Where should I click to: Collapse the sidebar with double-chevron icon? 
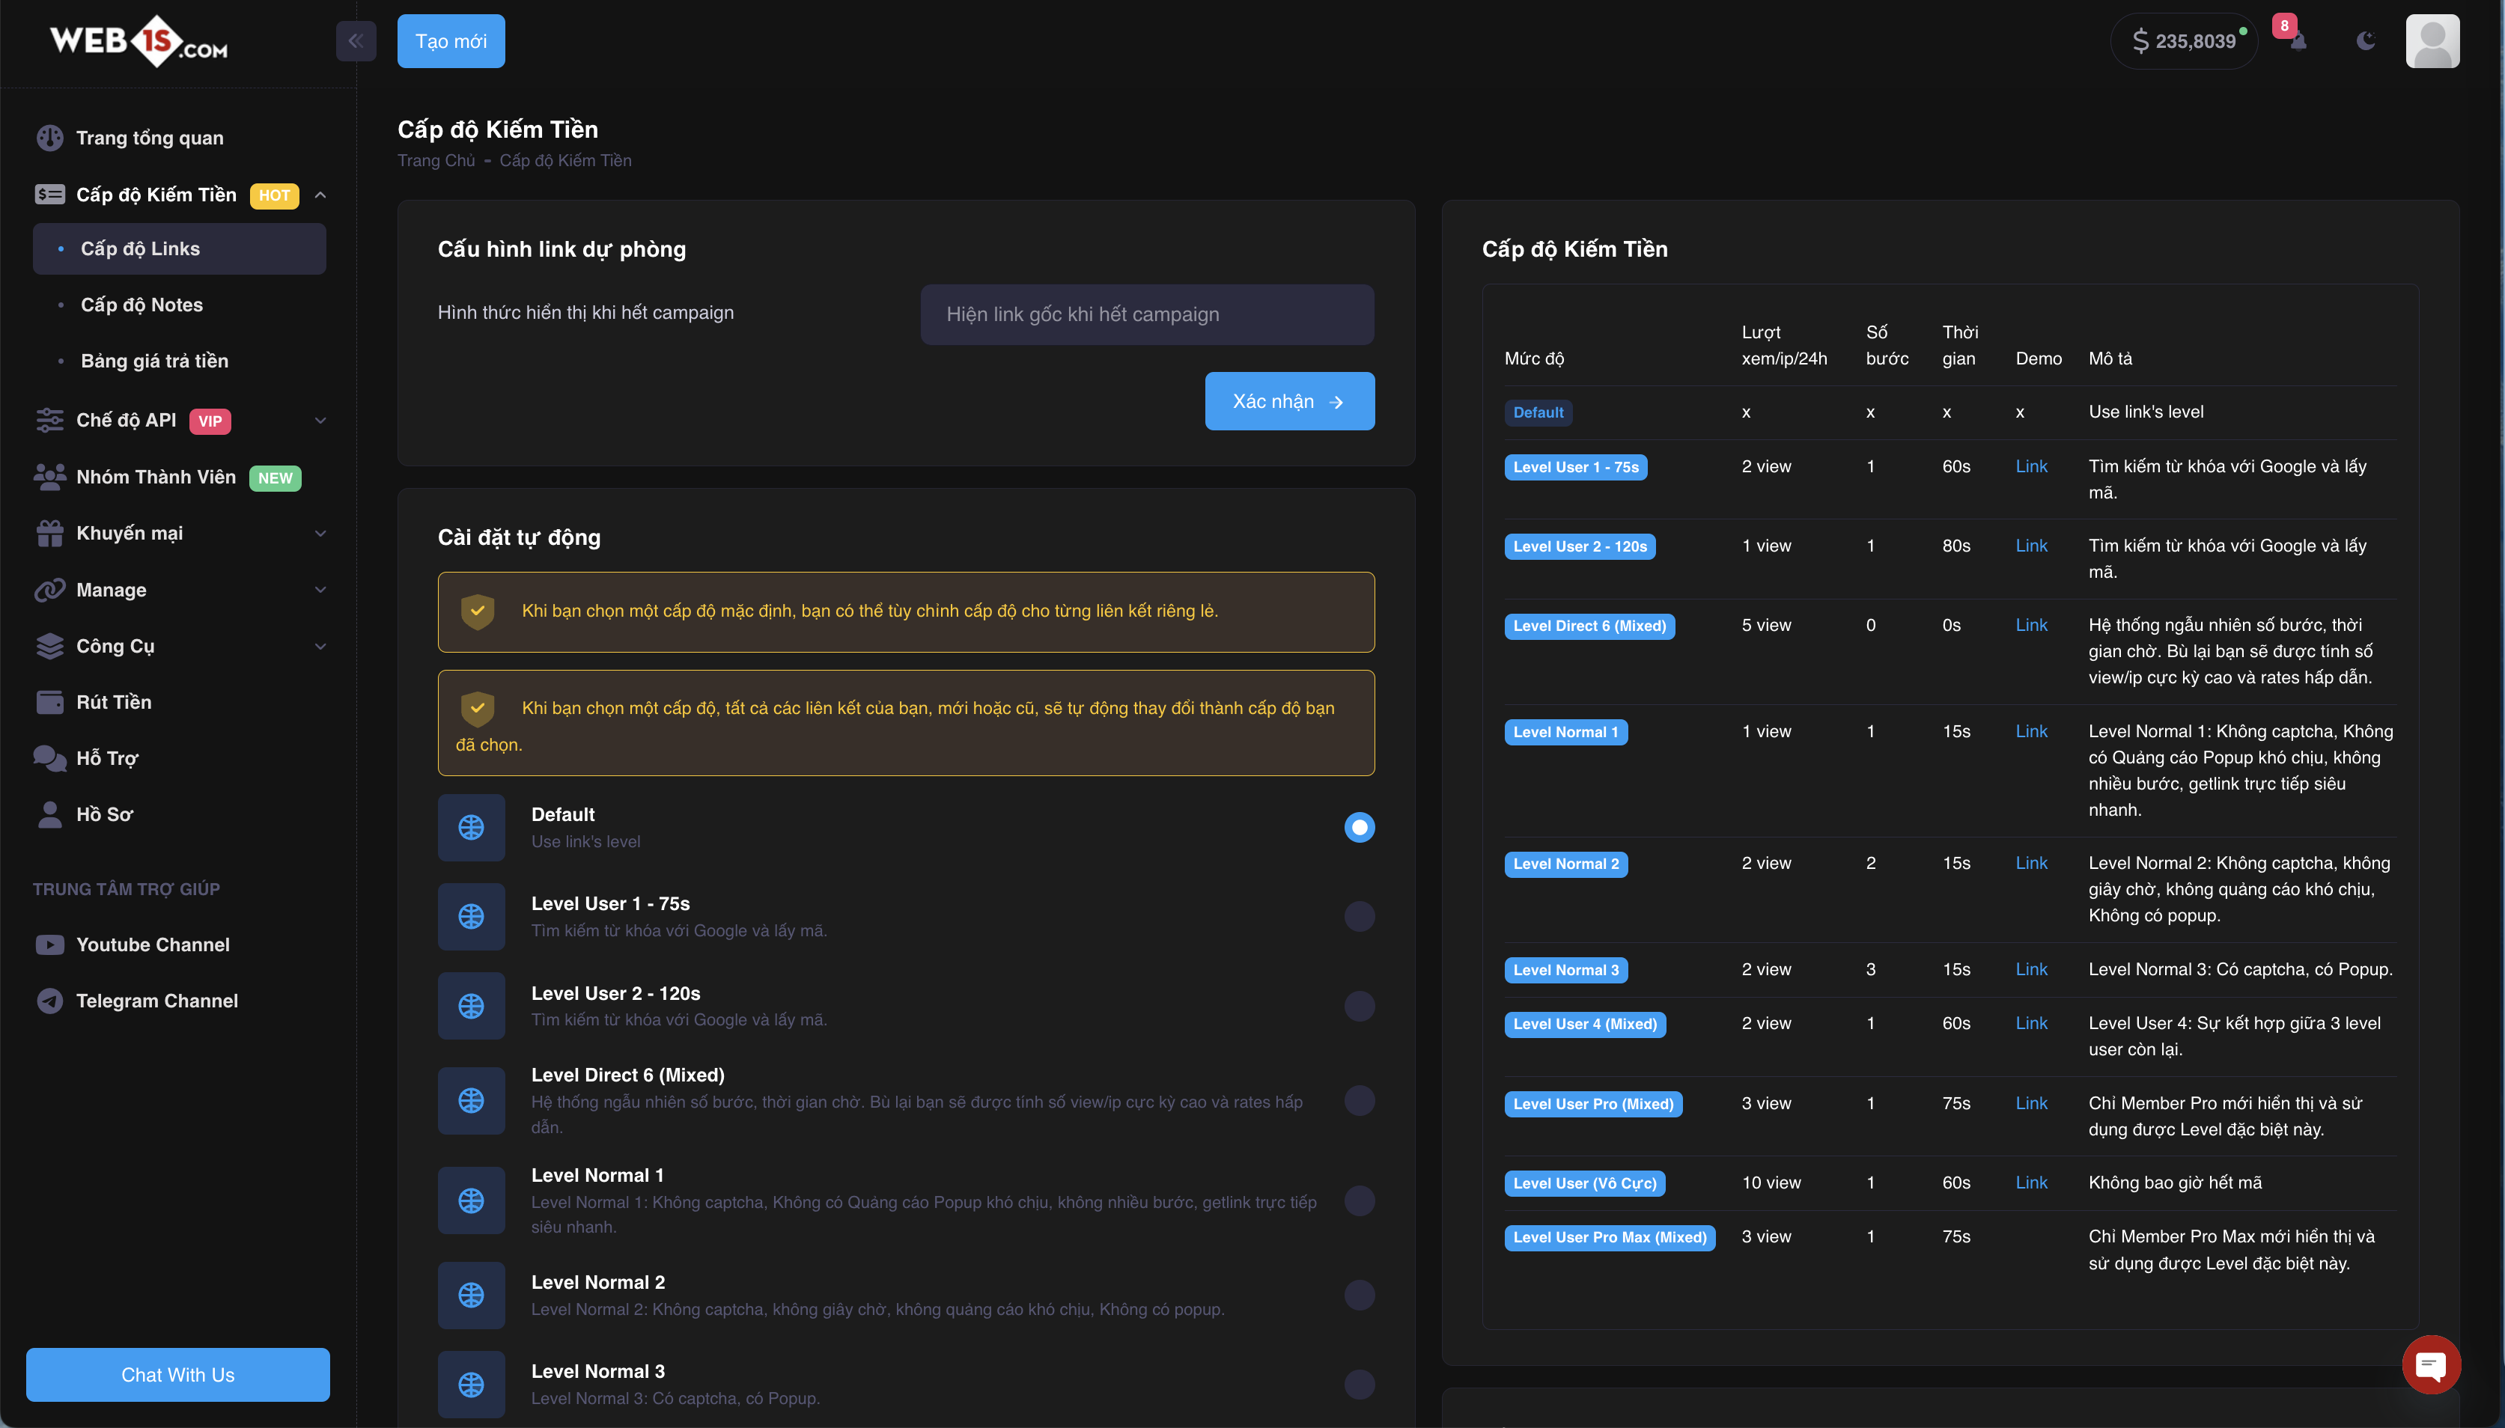click(x=356, y=41)
